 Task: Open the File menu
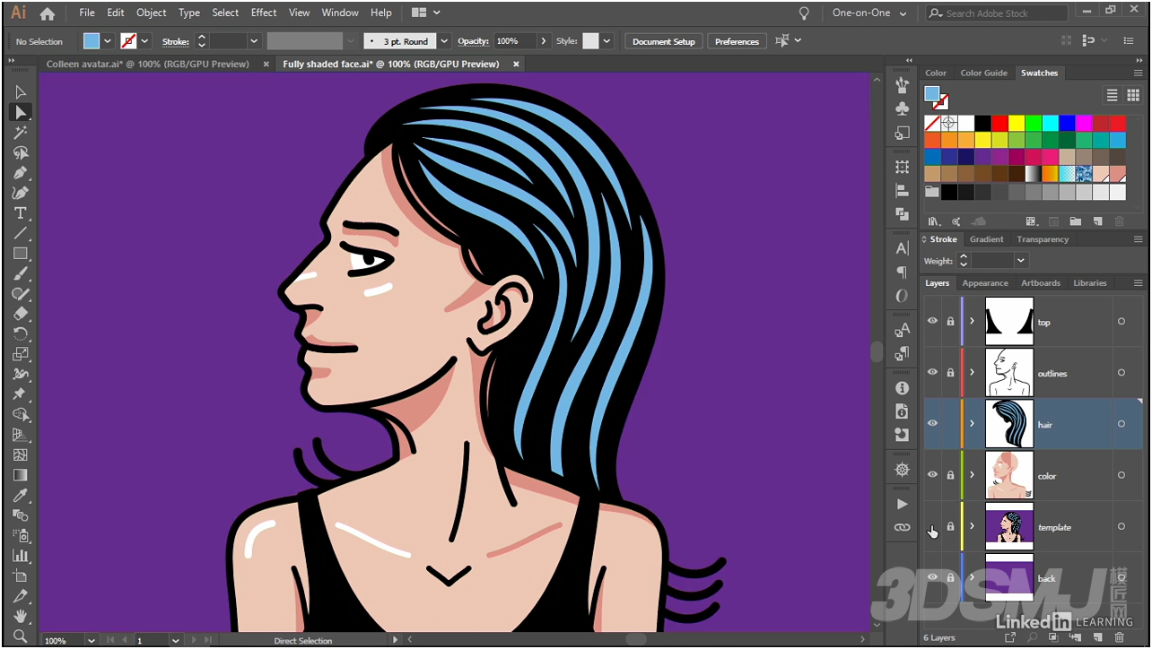[87, 13]
